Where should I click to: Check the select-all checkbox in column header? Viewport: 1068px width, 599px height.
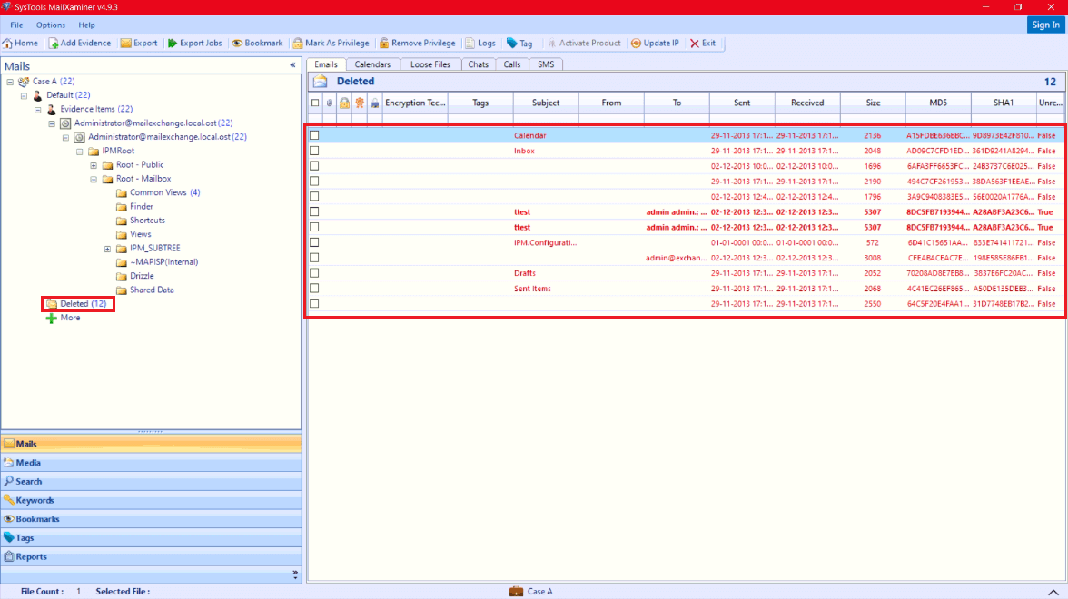[314, 103]
